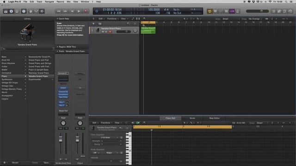This screenshot has height=166, width=296.
Task: Toggle the purple Count-in button
Action: coord(232,11)
